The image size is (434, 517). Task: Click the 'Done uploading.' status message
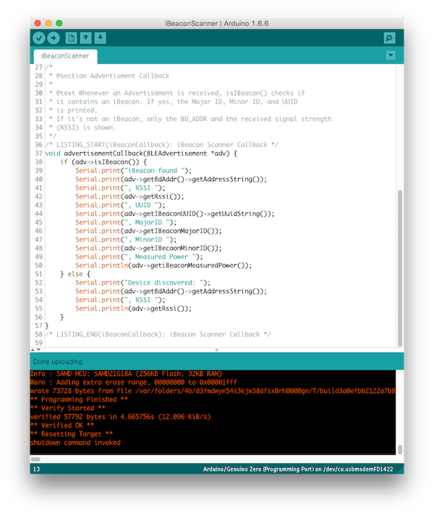tap(59, 362)
